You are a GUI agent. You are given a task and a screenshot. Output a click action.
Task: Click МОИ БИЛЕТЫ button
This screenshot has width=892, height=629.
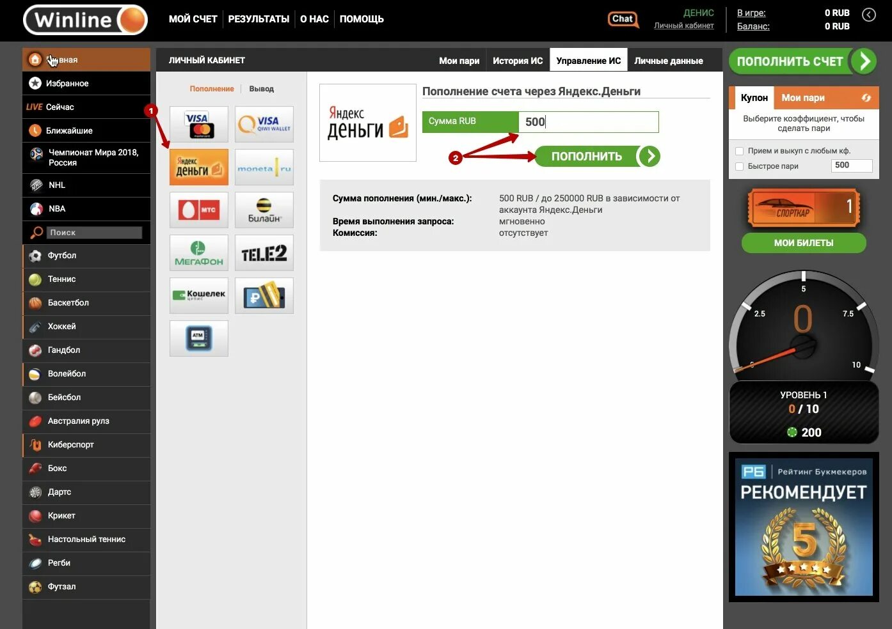(x=804, y=243)
